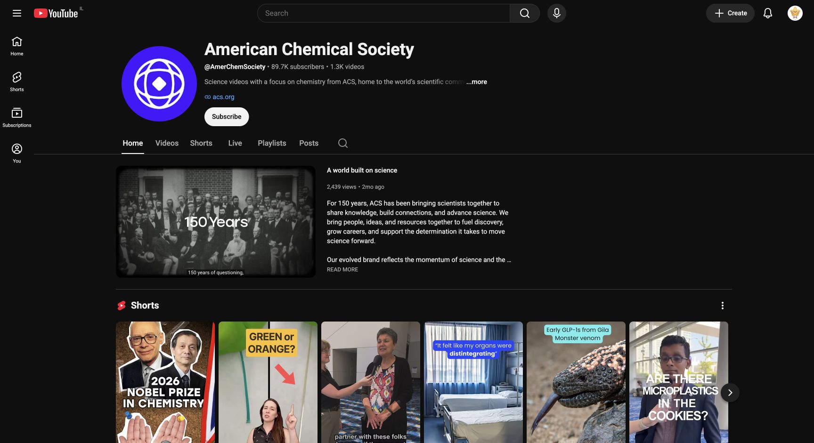Screen dimensions: 814x443
Task: Open the 'organs were disintegrating' short
Action: (473, 382)
